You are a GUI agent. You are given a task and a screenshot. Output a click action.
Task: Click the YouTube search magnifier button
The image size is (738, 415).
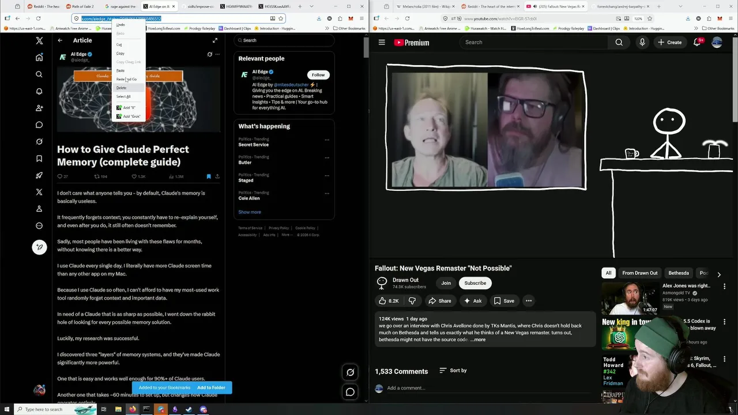619,42
